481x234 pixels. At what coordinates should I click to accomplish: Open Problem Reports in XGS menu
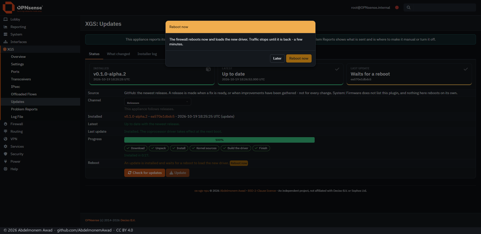pos(41,109)
